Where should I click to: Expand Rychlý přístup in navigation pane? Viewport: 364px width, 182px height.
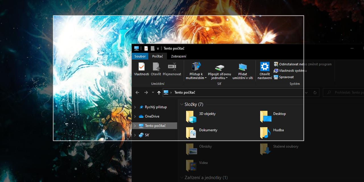tap(135, 107)
